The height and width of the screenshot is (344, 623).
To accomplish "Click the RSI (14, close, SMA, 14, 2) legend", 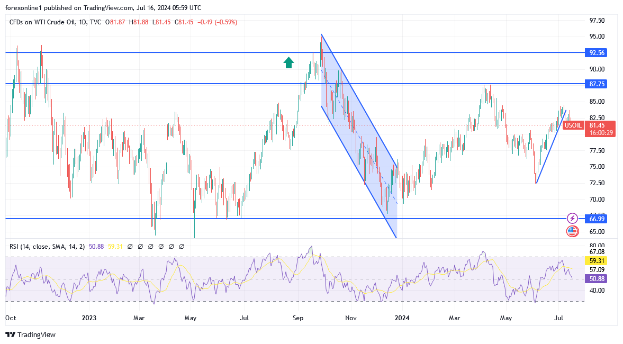I will point(47,247).
